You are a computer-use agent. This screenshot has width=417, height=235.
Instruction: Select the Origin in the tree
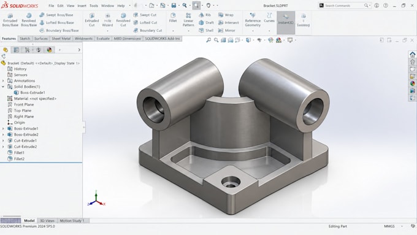tap(16, 123)
